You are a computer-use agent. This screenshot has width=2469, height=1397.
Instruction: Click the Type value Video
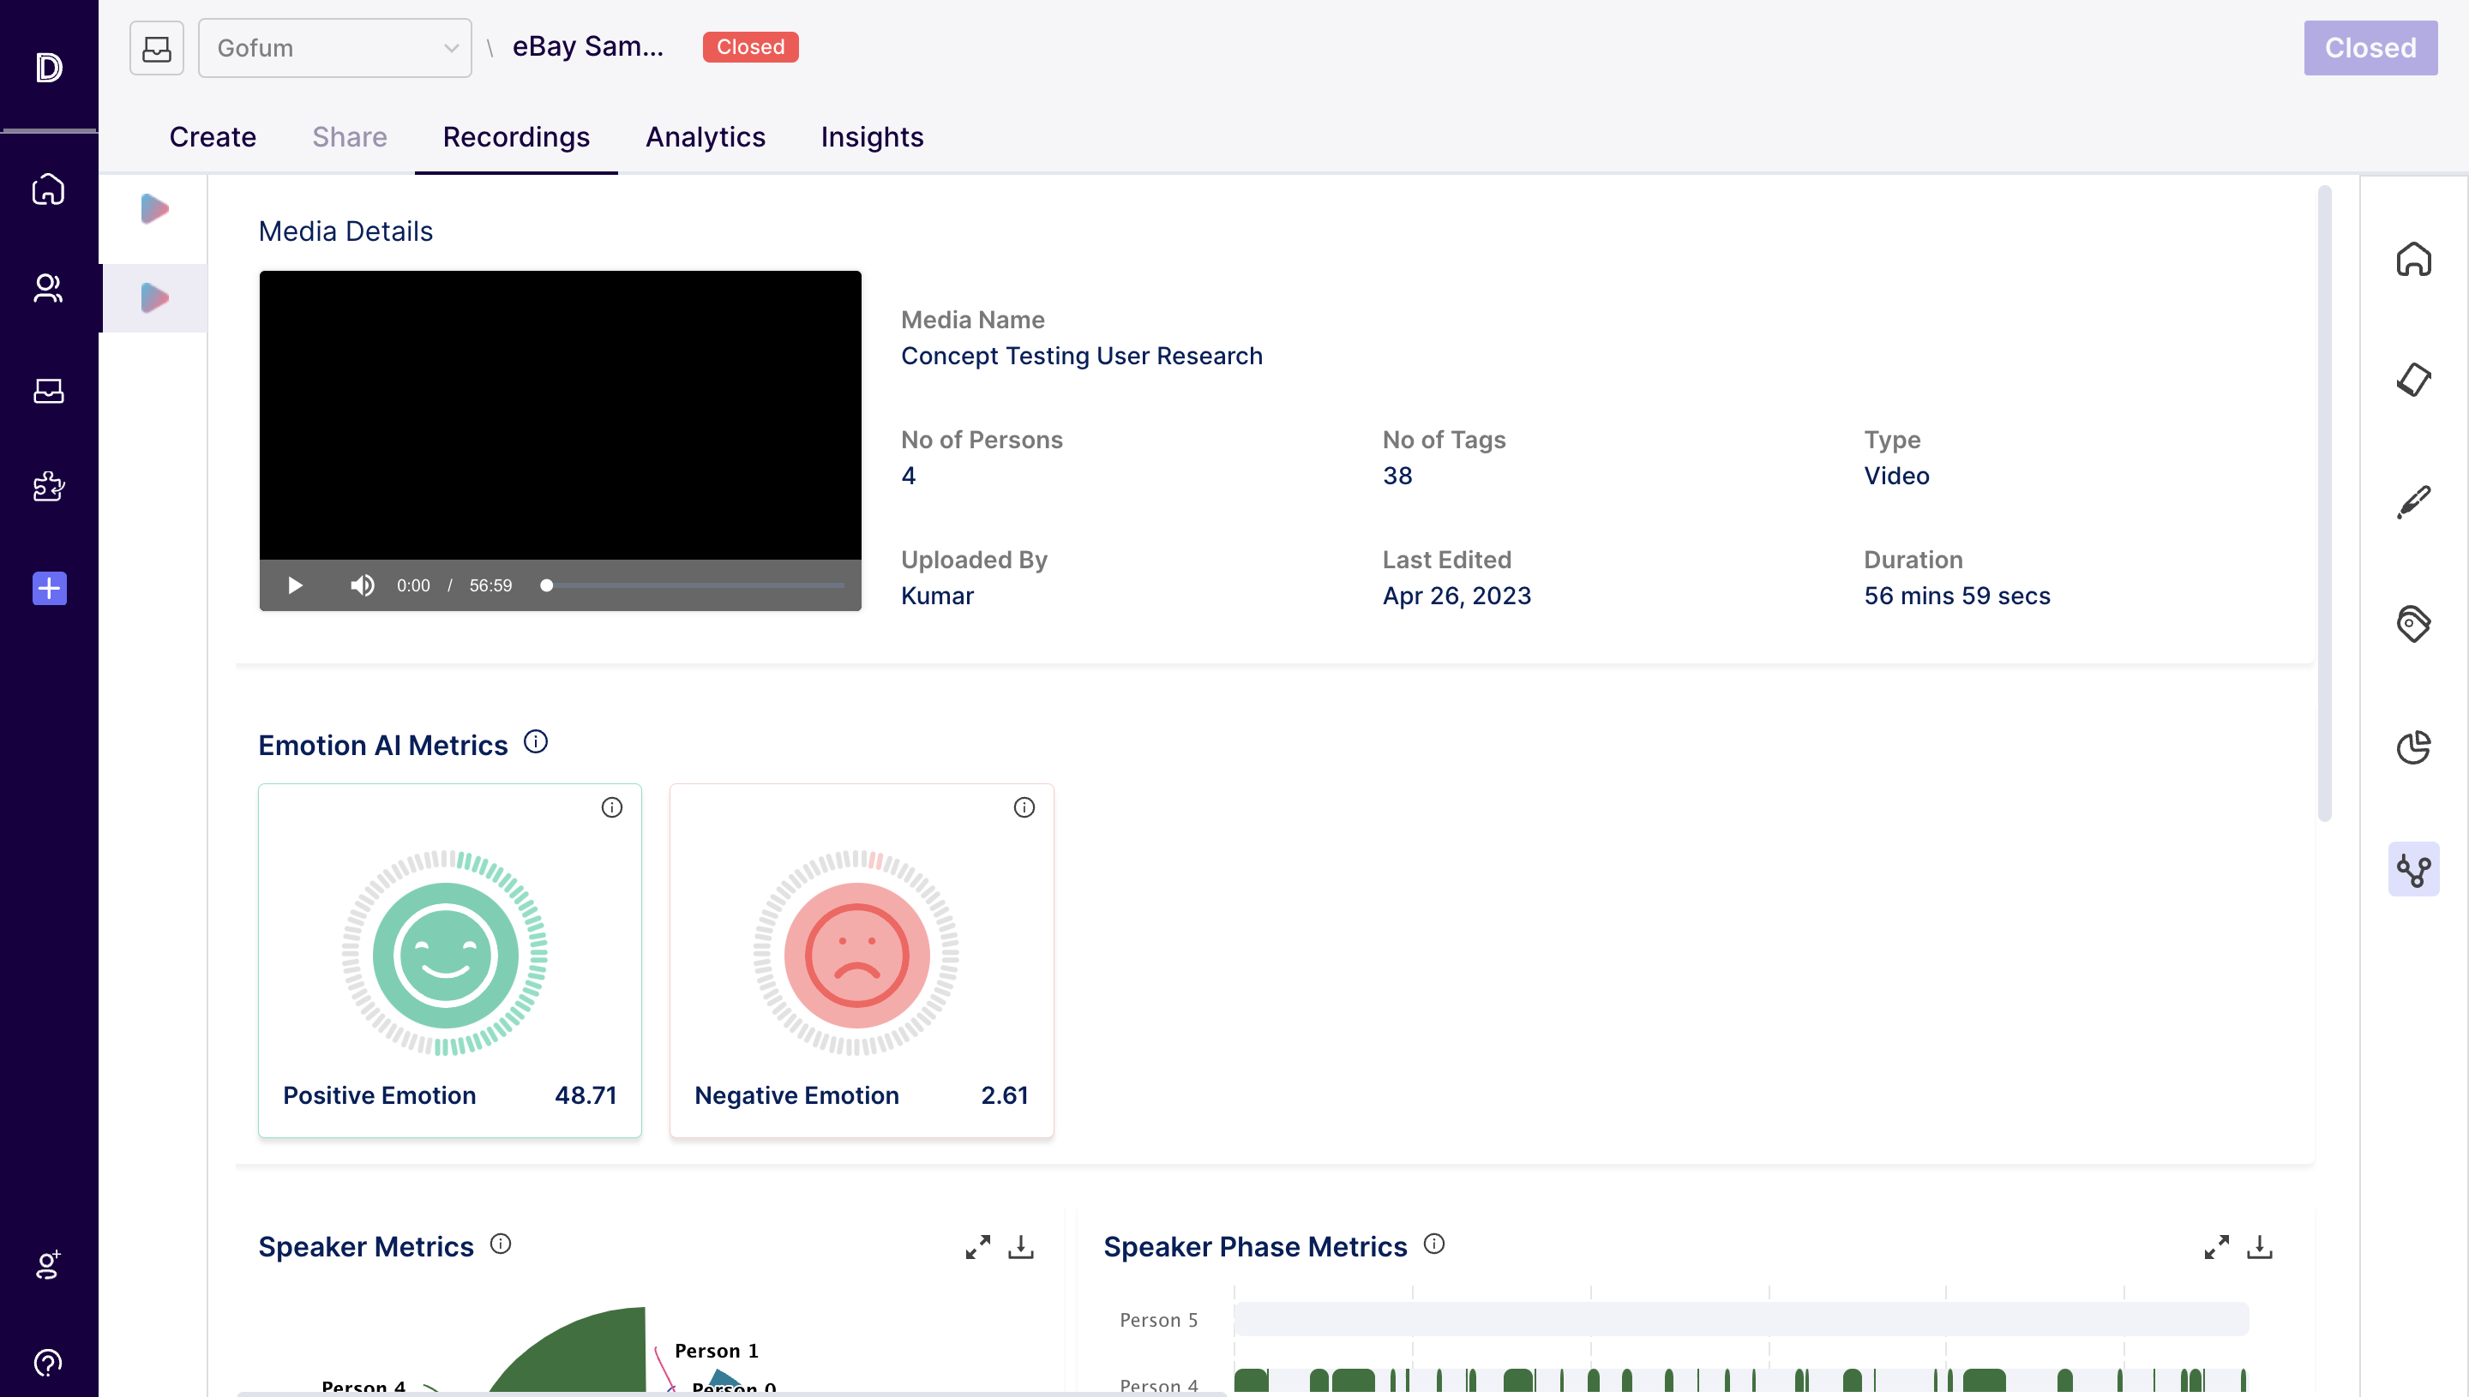pyautogui.click(x=1896, y=476)
